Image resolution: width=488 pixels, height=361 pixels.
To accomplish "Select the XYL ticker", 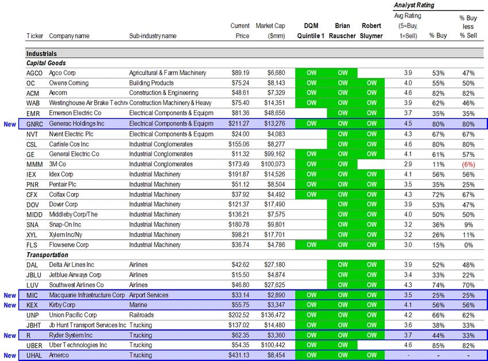I will [32, 235].
